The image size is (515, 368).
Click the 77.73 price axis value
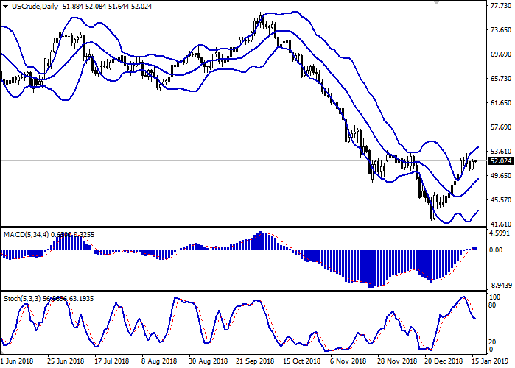point(500,7)
